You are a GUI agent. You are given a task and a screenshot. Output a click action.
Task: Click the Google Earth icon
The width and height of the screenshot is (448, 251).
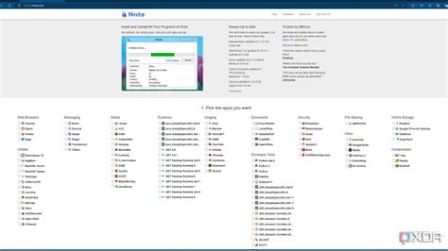350,145
